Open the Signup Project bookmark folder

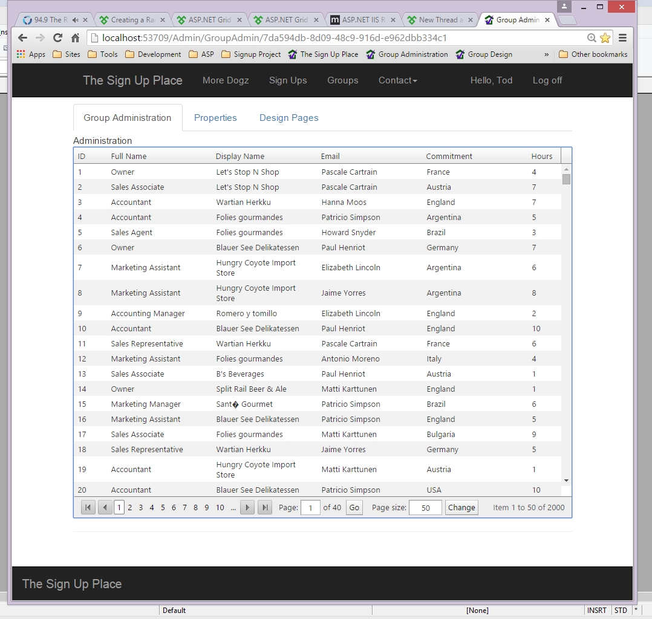(x=251, y=54)
